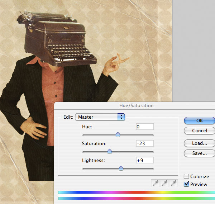Click OK to apply Hue/Saturation
This screenshot has width=215, height=204.
[199, 120]
